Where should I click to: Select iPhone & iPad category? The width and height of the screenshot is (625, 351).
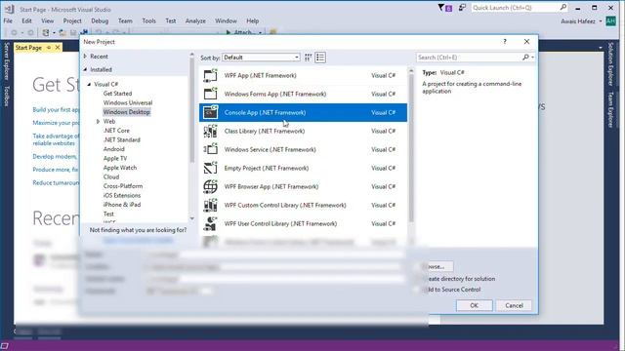point(122,205)
